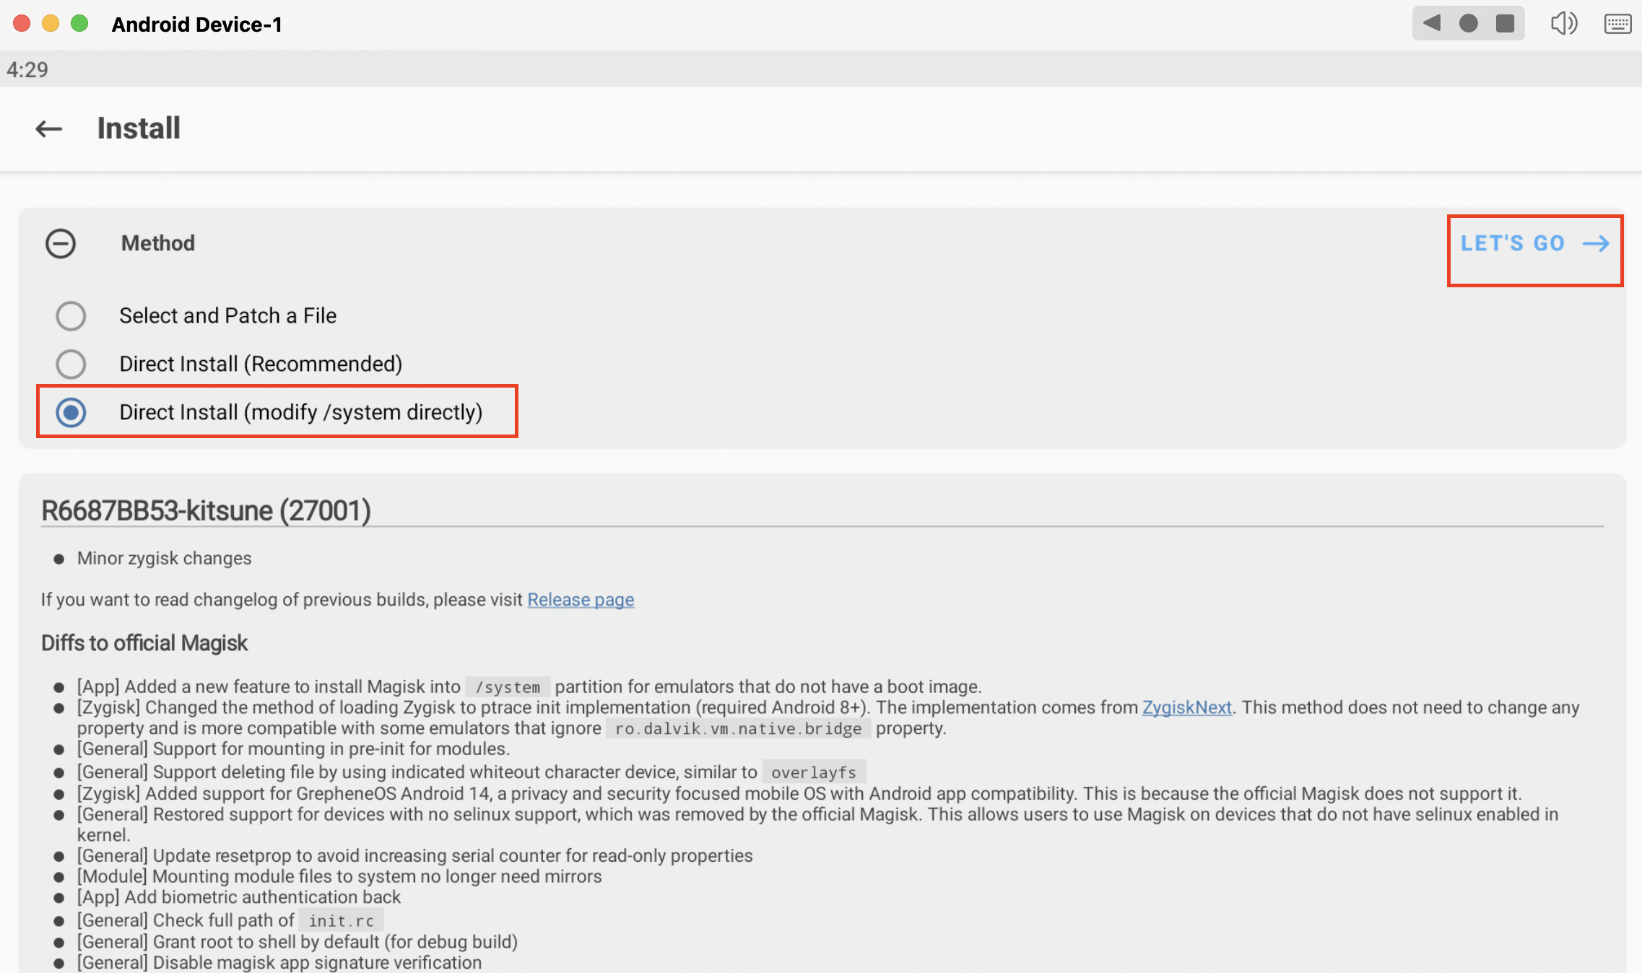Click the yellow macOS minimize button
1642x973 pixels.
[51, 24]
